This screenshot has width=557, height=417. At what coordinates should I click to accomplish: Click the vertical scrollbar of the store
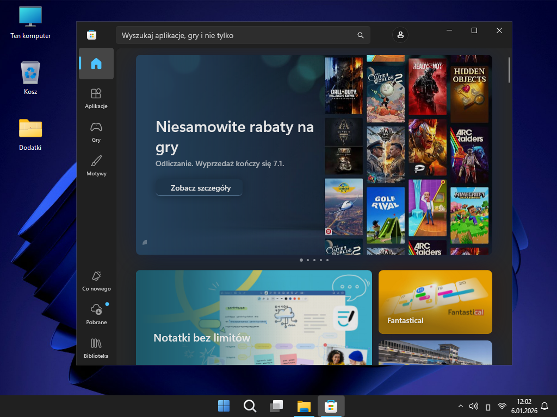pyautogui.click(x=509, y=71)
